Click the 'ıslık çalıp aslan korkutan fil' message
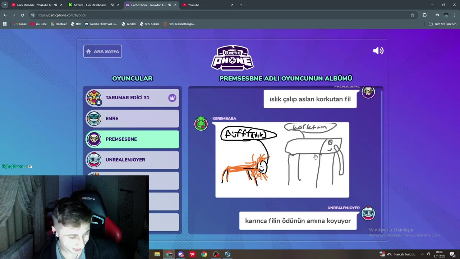Screen dimensions: 460x259 [x=310, y=99]
